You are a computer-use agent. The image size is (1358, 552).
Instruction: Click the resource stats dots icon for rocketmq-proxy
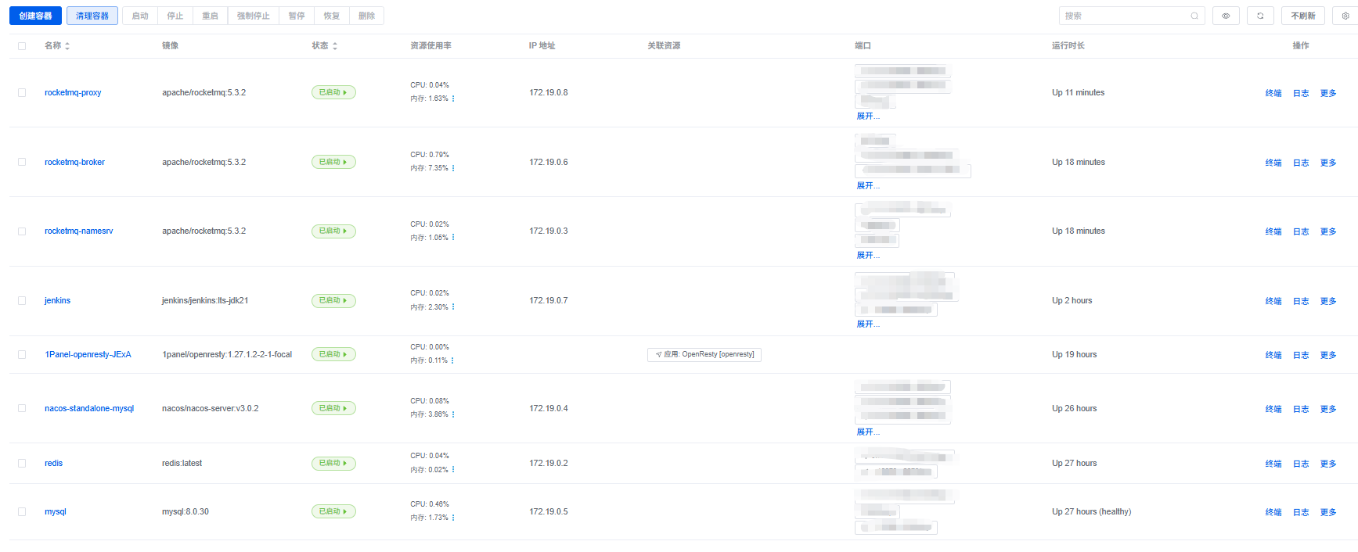[453, 99]
